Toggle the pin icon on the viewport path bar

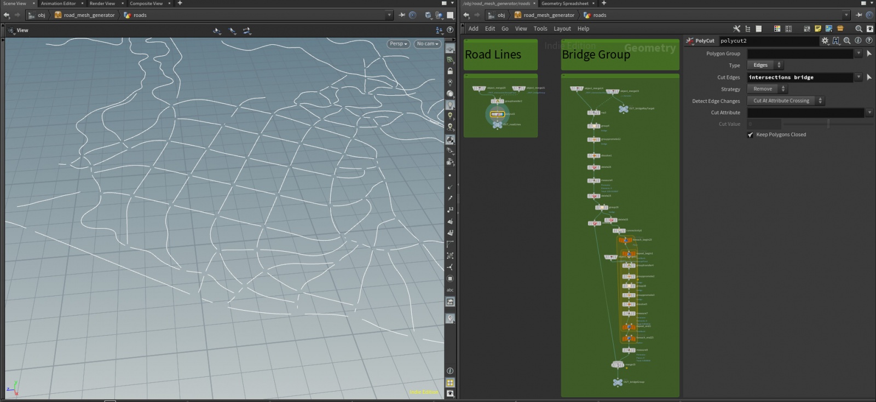(402, 15)
